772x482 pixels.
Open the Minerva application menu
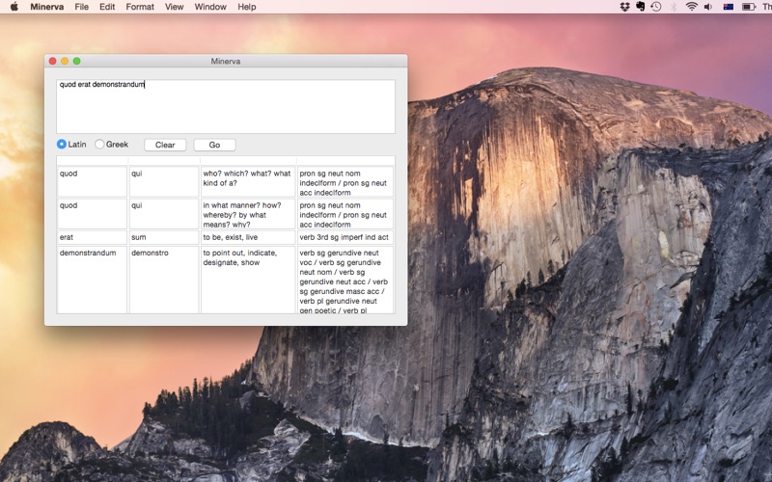(46, 7)
